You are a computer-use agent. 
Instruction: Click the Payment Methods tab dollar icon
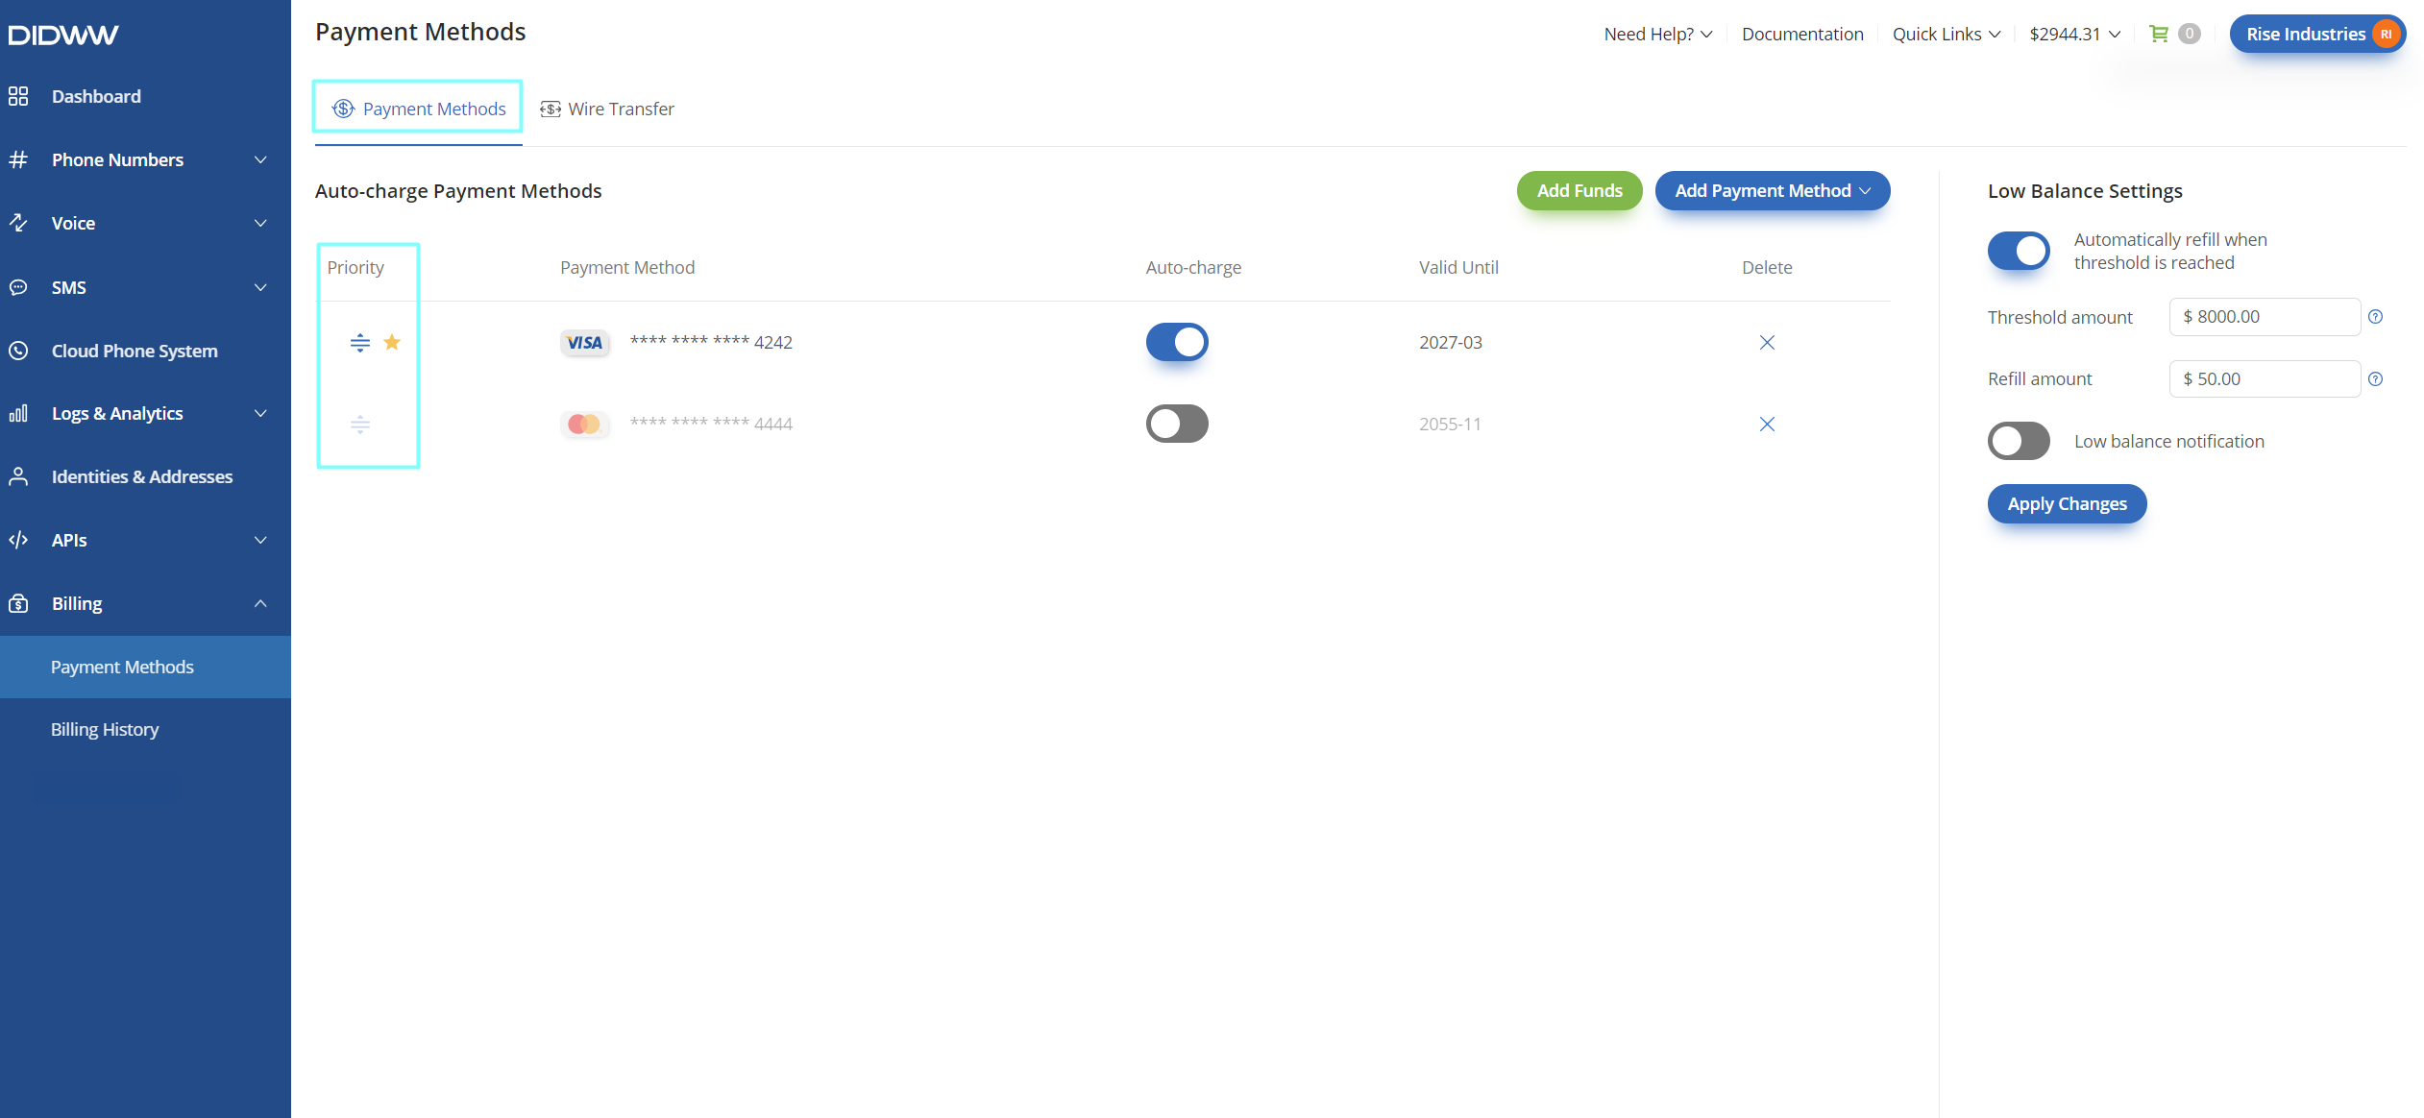(343, 109)
